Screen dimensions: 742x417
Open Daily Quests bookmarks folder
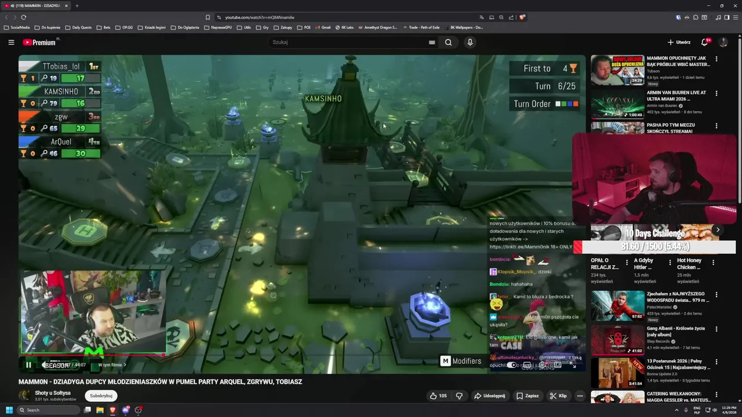click(x=78, y=27)
